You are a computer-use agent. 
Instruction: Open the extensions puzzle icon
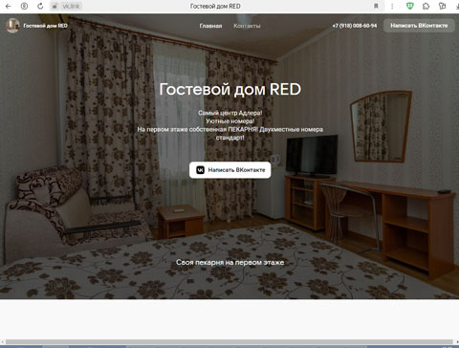pyautogui.click(x=426, y=6)
